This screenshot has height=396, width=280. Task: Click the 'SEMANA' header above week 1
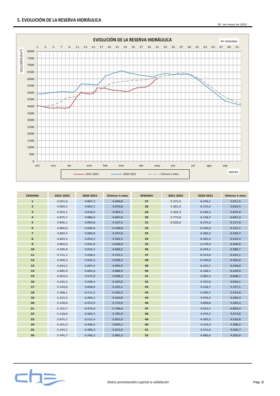point(32,196)
